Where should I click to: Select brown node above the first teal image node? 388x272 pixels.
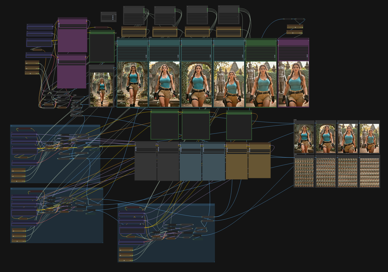[x=134, y=32]
